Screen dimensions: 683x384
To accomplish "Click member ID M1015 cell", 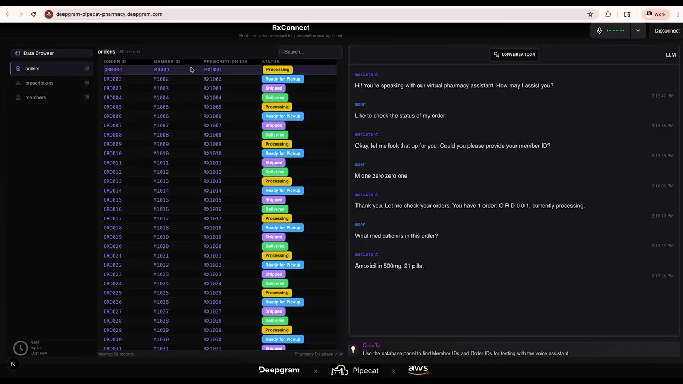I will point(161,200).
